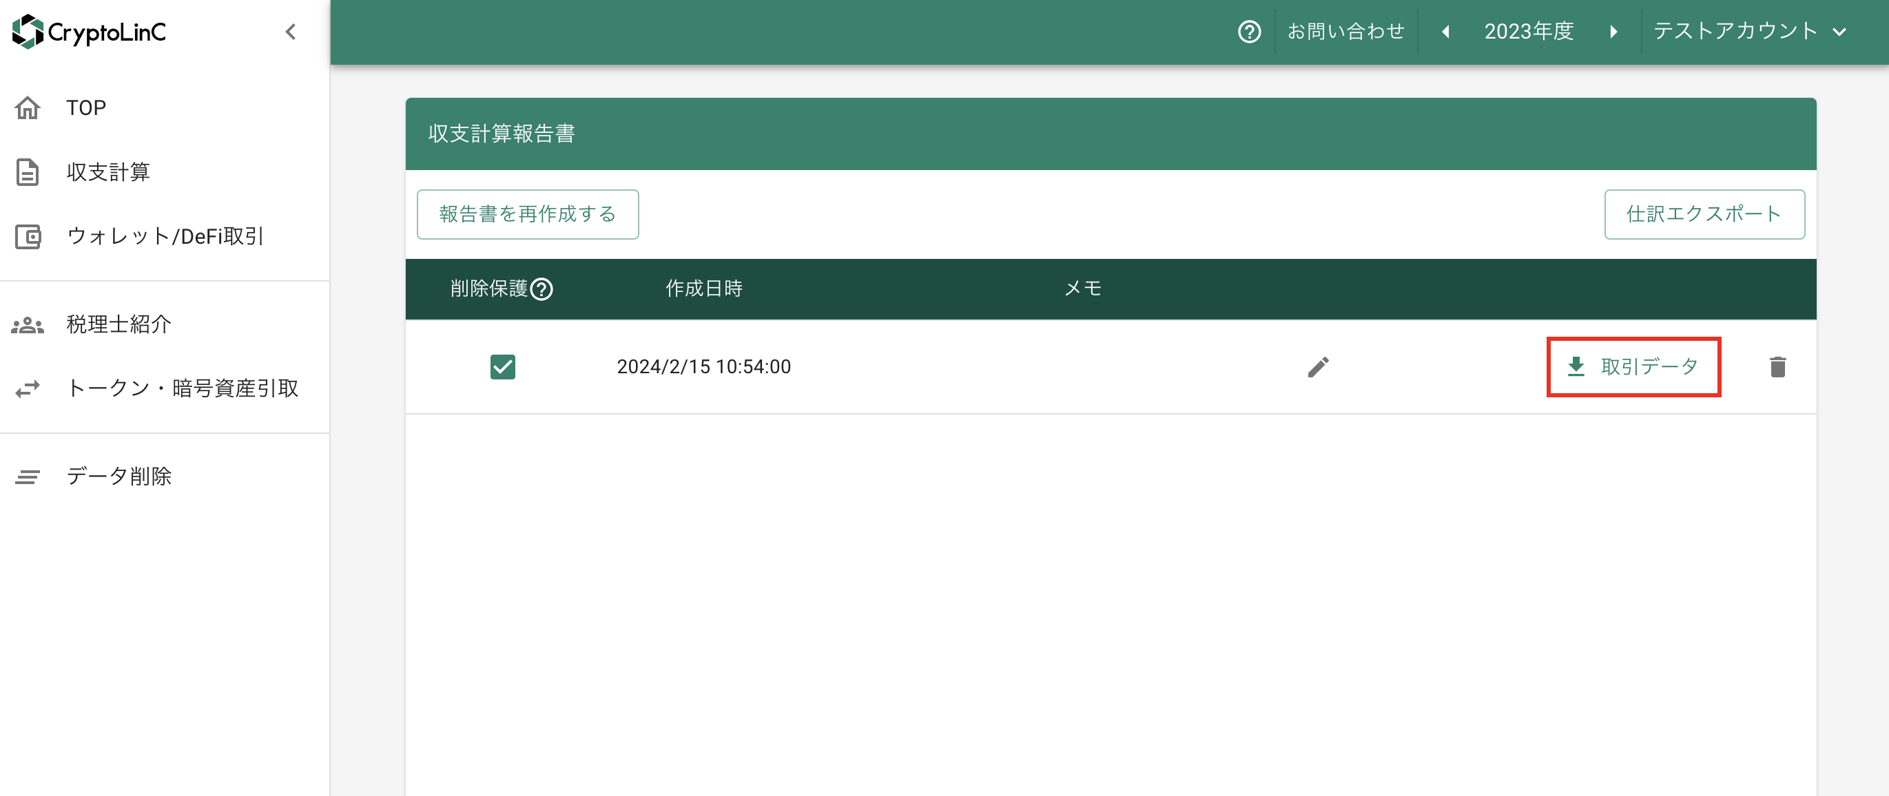The width and height of the screenshot is (1889, 796).
Task: Delete the report with trash icon
Action: point(1777,366)
